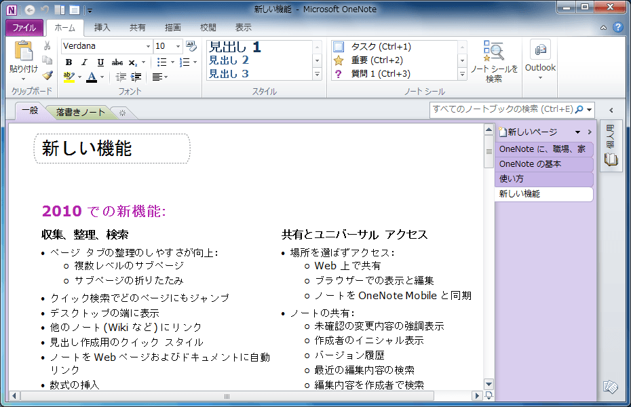Toggle Italic formatting
This screenshot has width=631, height=407.
(x=85, y=62)
